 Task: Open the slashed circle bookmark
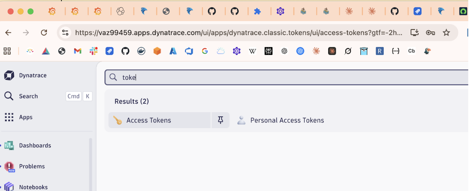coord(348,51)
